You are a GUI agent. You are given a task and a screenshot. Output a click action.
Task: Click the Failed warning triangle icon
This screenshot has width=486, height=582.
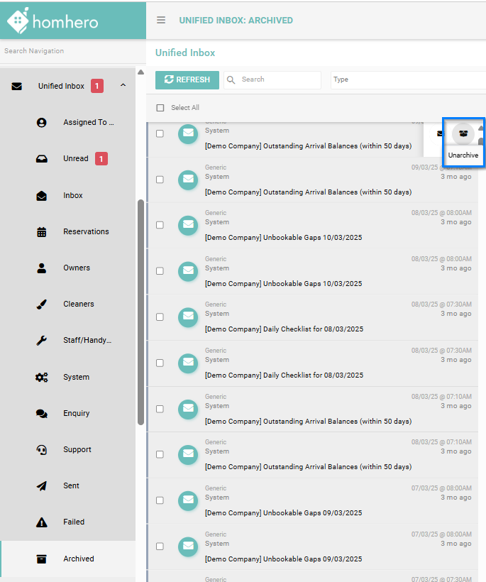[41, 522]
